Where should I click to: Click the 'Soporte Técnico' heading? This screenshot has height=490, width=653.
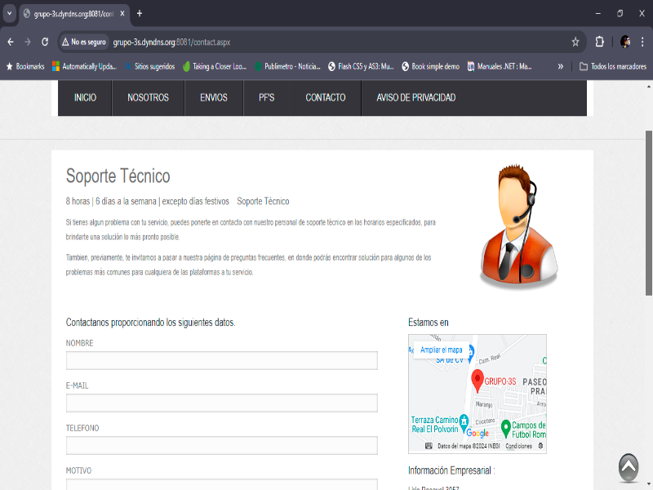click(118, 176)
